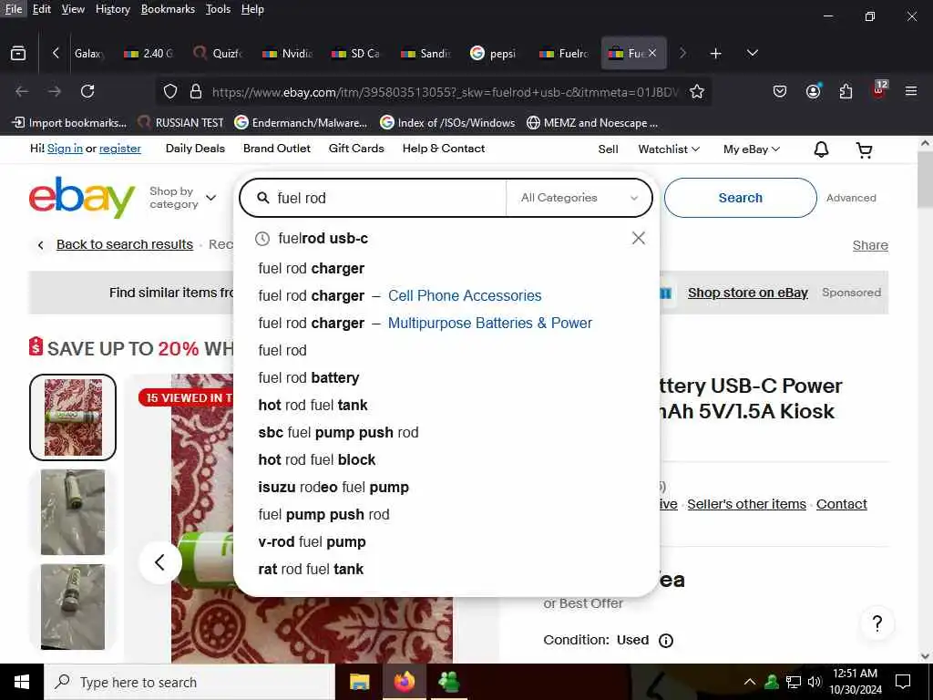Open the Edit menu
The height and width of the screenshot is (700, 933).
click(x=42, y=9)
